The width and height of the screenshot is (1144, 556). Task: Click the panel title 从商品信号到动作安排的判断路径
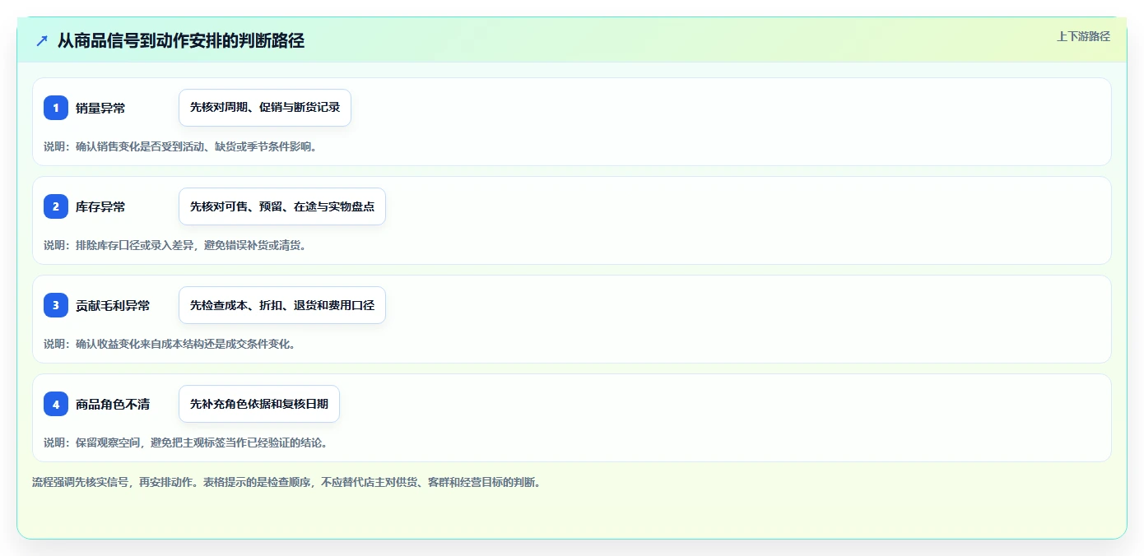(181, 40)
